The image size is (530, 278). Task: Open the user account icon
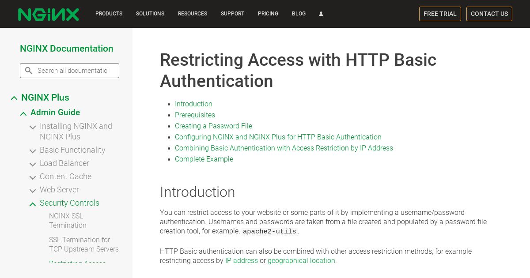321,14
